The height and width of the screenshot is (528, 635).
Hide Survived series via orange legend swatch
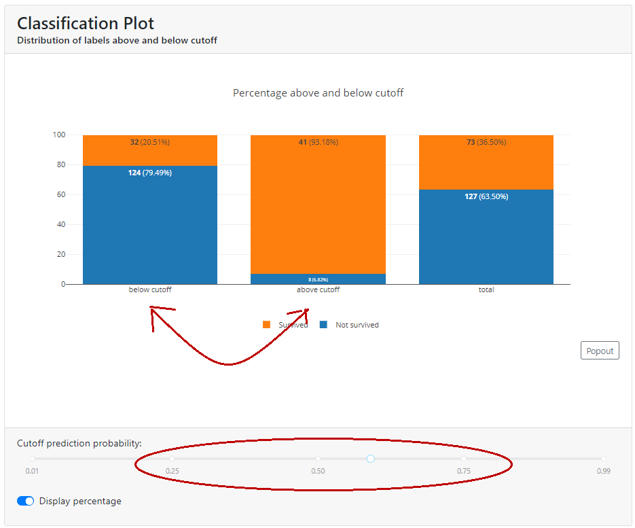(266, 325)
